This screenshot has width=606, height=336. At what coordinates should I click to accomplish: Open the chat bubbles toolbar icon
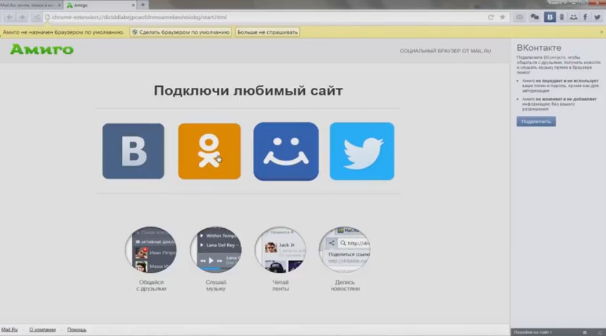(534, 17)
